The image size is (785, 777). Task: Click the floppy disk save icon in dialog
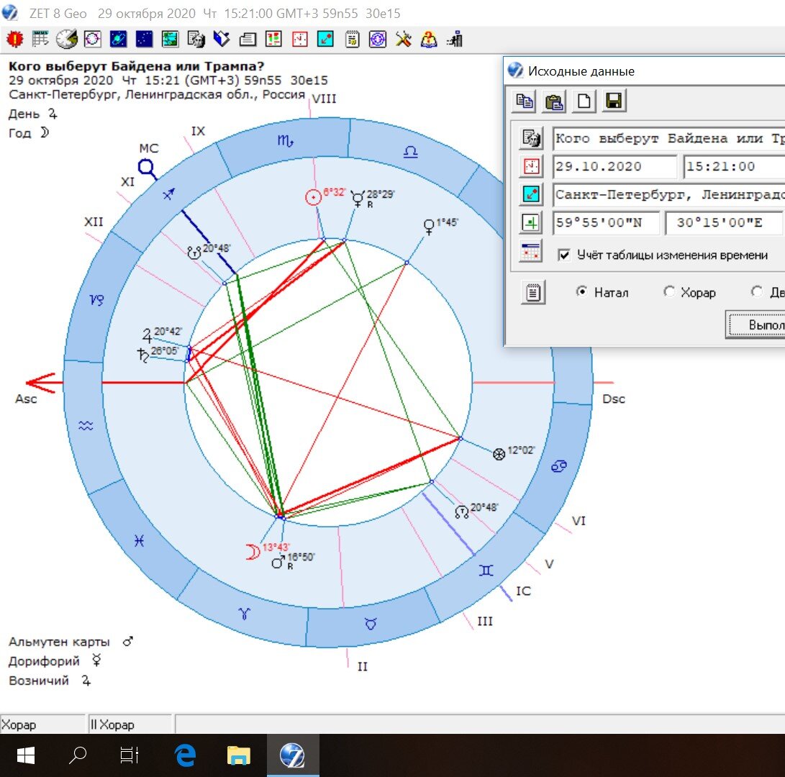(x=614, y=101)
